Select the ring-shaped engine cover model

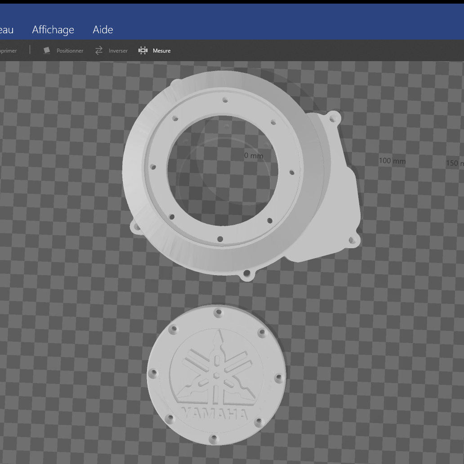tap(241, 176)
